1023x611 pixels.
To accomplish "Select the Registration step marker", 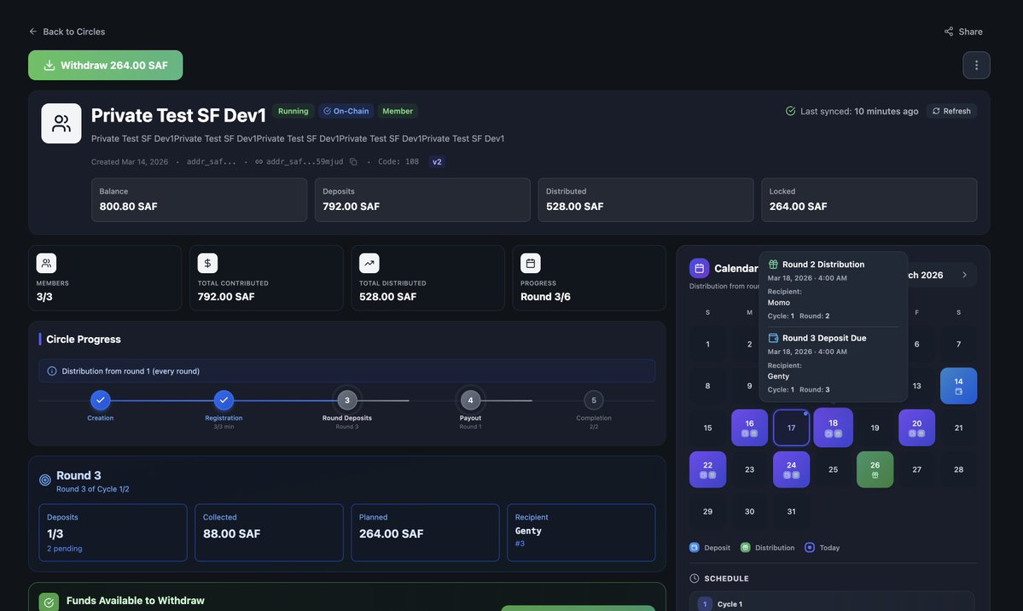I will 224,400.
